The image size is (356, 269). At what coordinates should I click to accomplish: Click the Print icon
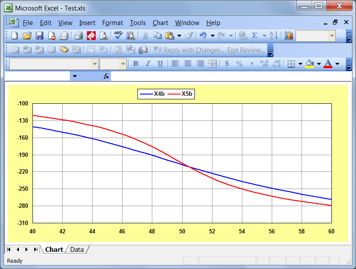point(79,36)
